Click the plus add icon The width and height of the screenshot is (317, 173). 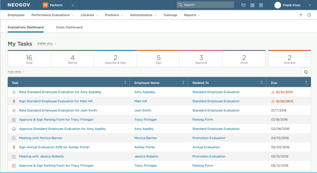pyautogui.click(x=301, y=15)
